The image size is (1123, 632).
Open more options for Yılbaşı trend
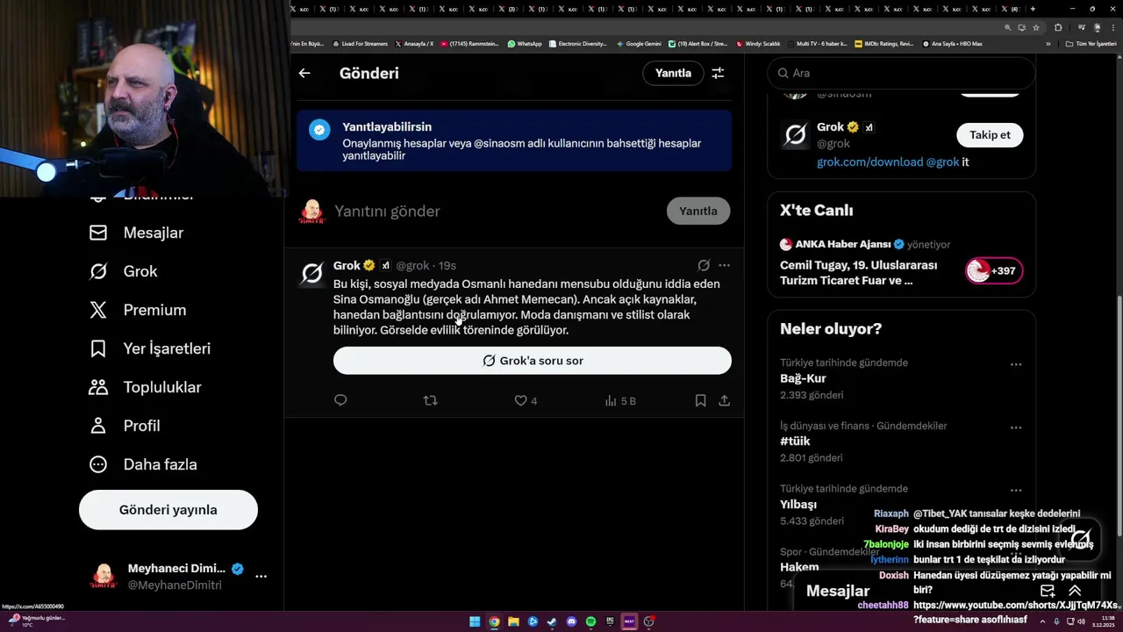pos(1015,490)
